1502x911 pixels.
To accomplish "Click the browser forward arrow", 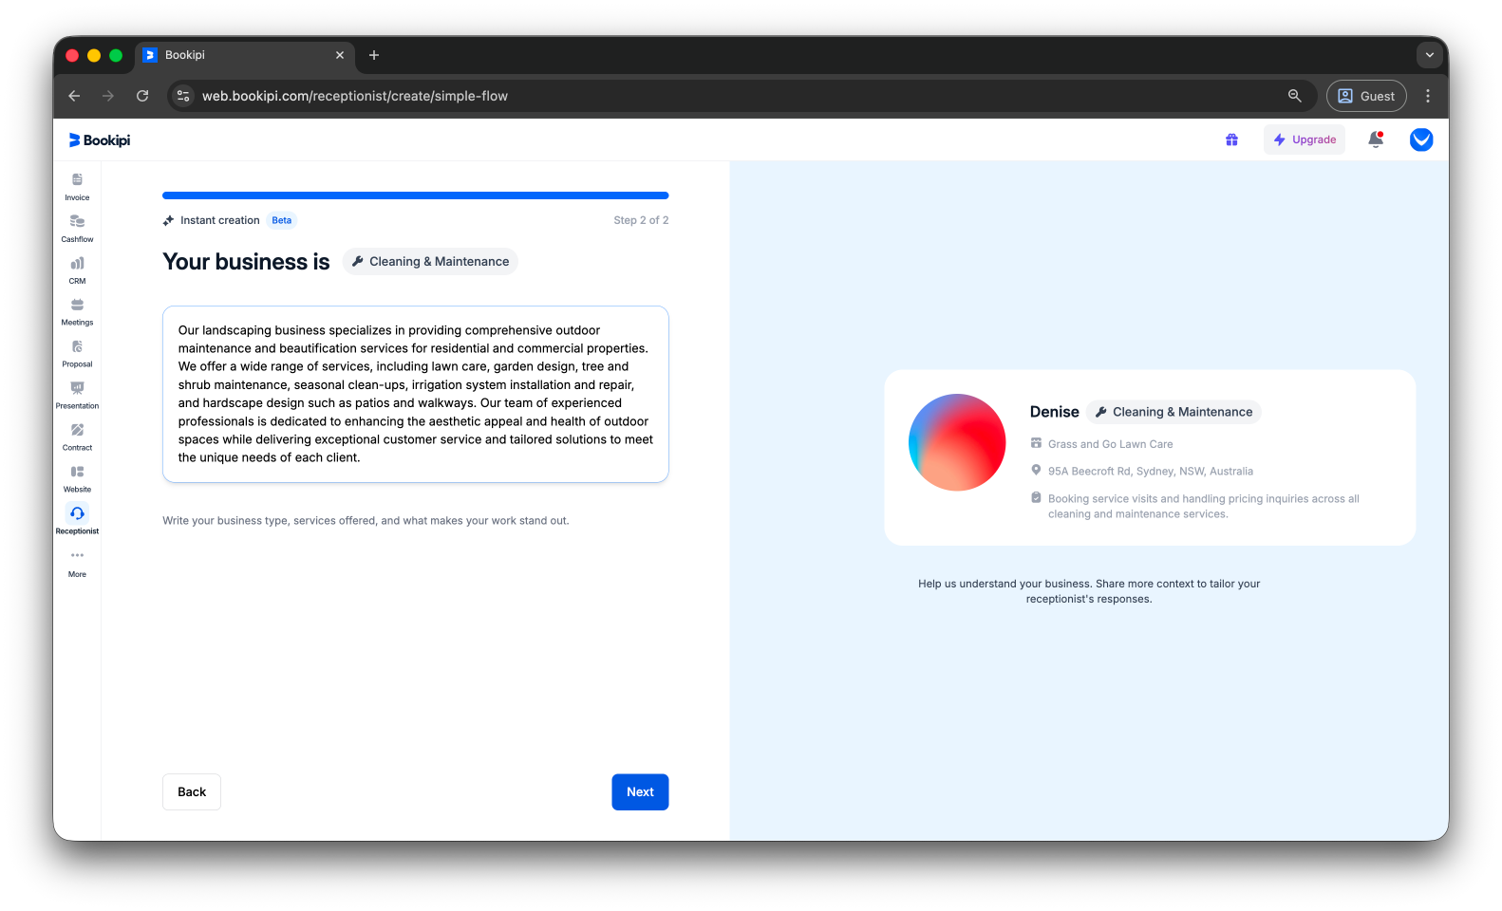I will [x=108, y=96].
